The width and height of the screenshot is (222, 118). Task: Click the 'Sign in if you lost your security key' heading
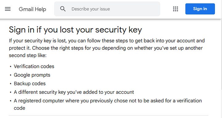(75, 30)
